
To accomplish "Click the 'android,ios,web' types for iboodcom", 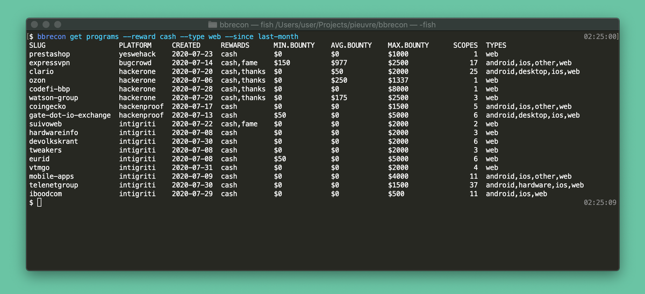I will point(517,193).
